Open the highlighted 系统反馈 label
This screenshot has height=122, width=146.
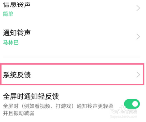pos(17,75)
